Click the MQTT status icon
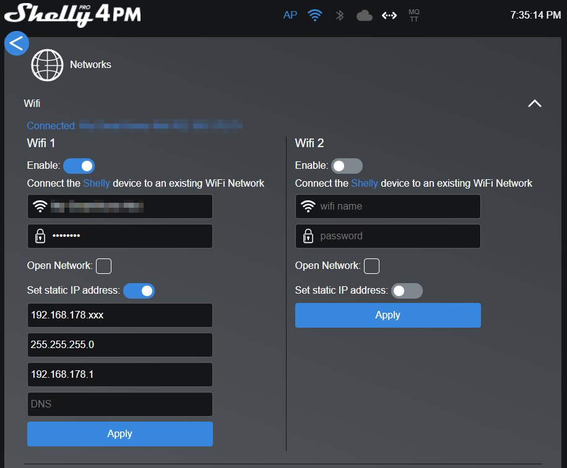Viewport: 567px width, 468px height. [x=414, y=15]
